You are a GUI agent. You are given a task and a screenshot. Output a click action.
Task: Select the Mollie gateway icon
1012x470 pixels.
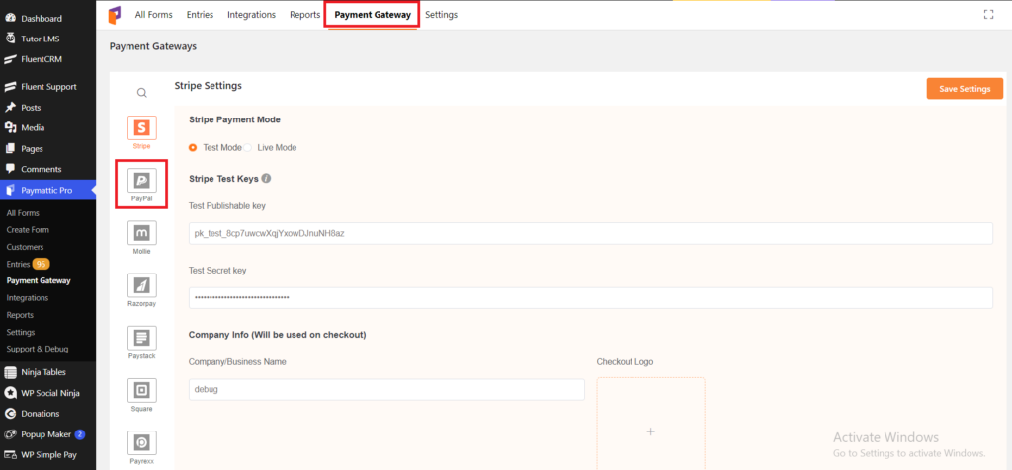click(x=142, y=233)
